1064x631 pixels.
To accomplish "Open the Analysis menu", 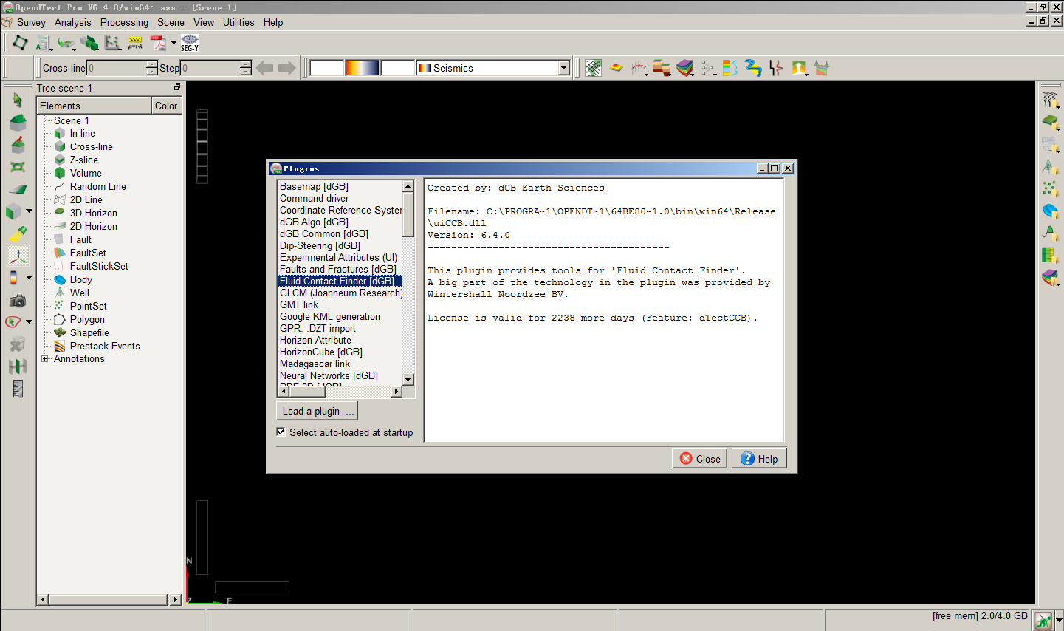I will (72, 22).
